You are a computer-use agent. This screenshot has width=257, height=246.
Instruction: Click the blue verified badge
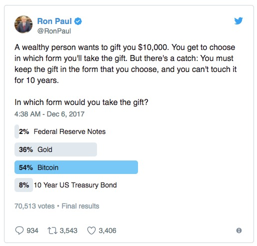(x=78, y=21)
